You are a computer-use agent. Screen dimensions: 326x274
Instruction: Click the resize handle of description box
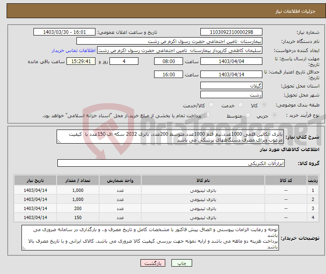point(59,142)
